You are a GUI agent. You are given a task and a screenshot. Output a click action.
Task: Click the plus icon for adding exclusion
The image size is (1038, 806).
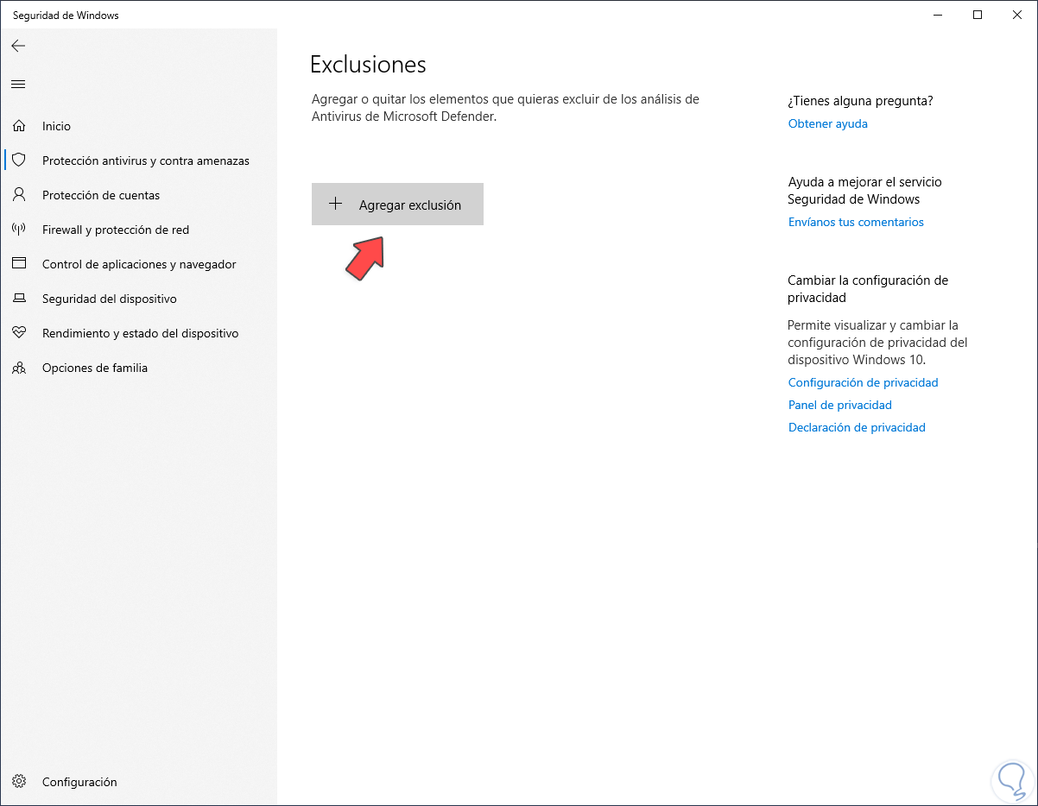click(336, 205)
